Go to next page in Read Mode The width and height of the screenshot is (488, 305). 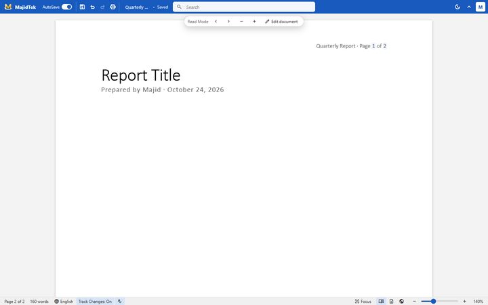click(228, 22)
